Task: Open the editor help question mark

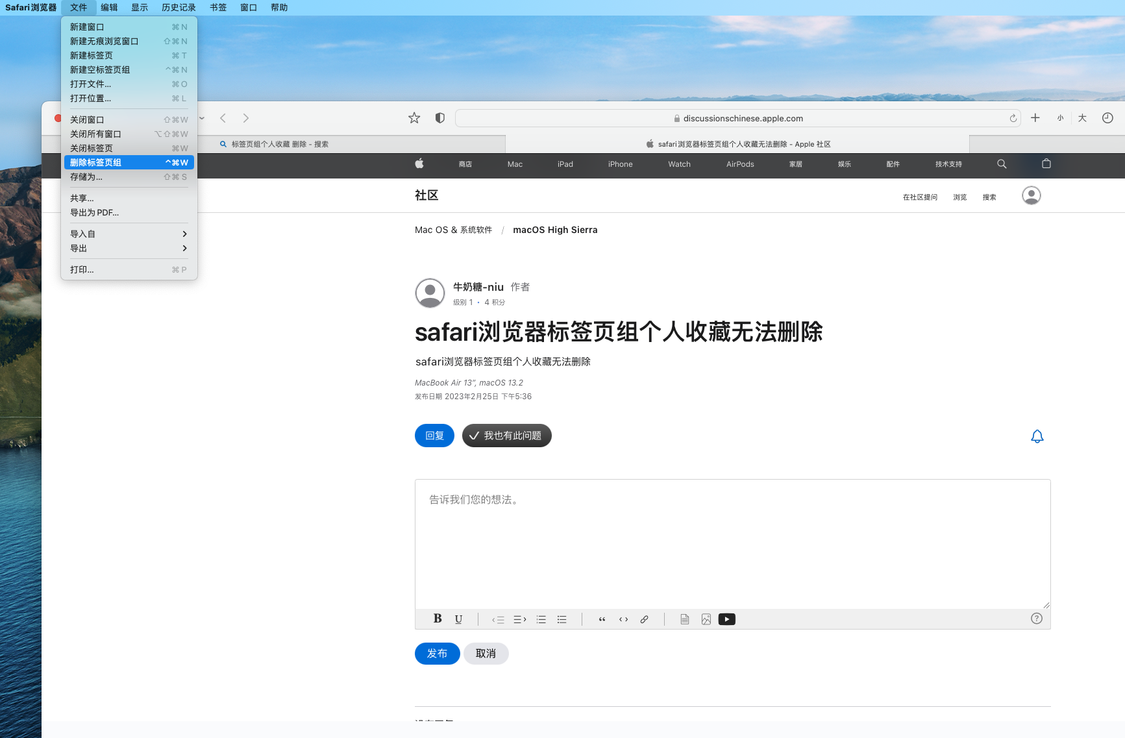Action: pyautogui.click(x=1037, y=619)
